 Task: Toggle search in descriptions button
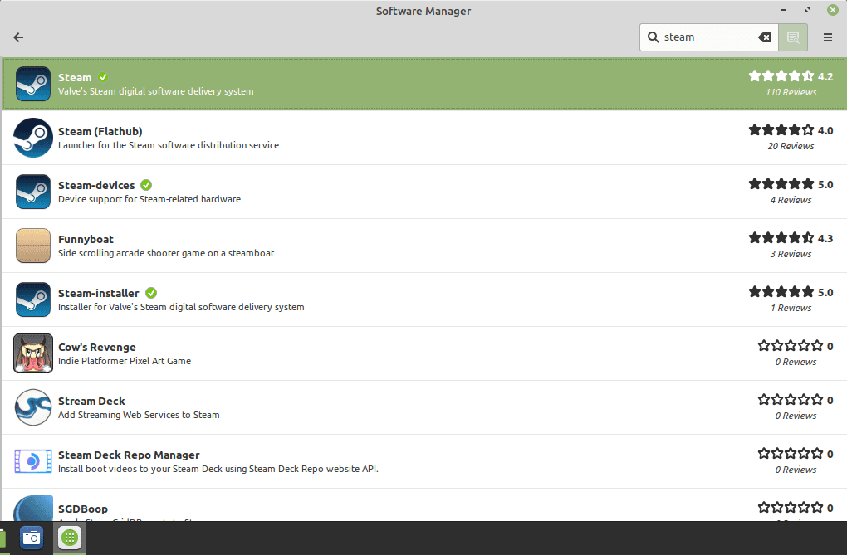pyautogui.click(x=793, y=37)
